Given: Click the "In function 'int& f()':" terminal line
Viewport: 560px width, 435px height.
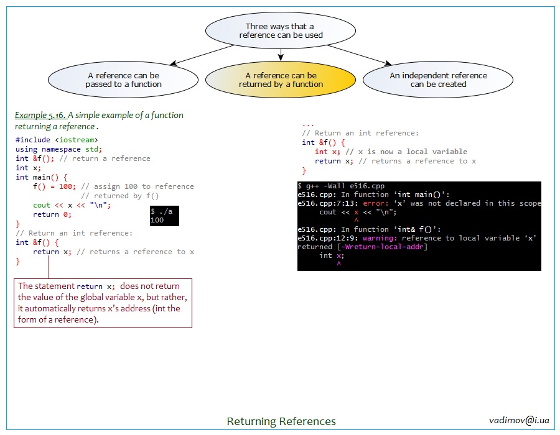Looking at the screenshot, I should (x=369, y=229).
